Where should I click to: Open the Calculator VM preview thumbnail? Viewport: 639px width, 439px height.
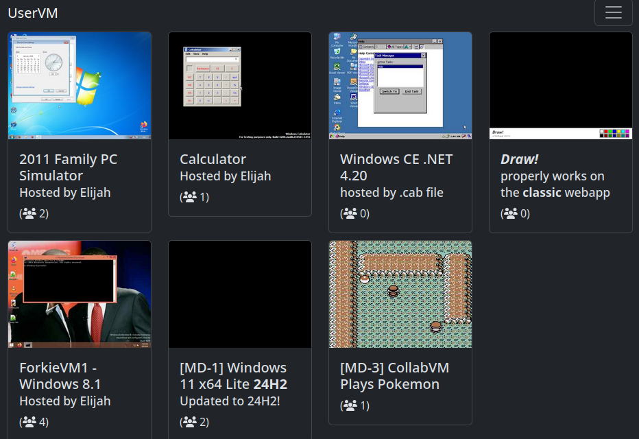click(x=240, y=86)
